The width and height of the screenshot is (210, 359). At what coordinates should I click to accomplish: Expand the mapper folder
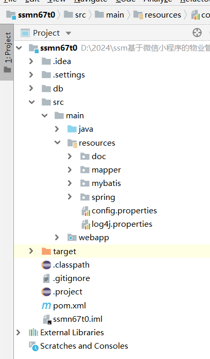(70, 170)
